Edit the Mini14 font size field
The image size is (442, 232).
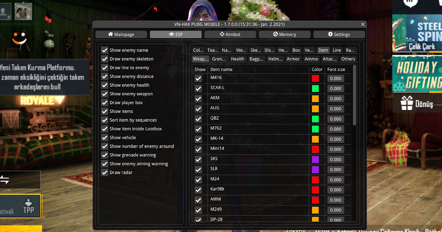click(336, 150)
